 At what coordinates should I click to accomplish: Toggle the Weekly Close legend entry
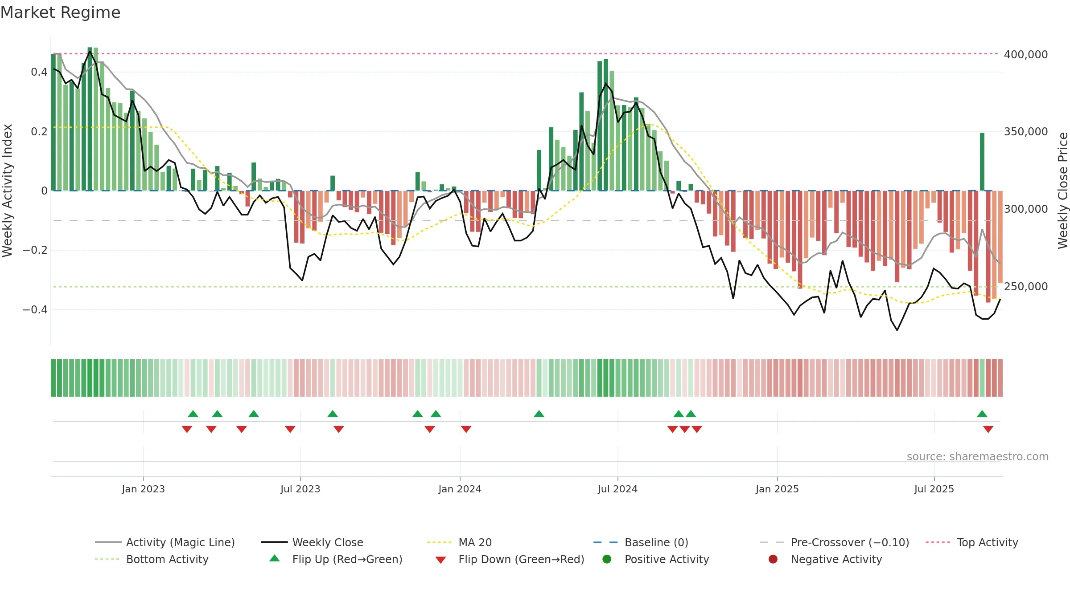tap(312, 542)
